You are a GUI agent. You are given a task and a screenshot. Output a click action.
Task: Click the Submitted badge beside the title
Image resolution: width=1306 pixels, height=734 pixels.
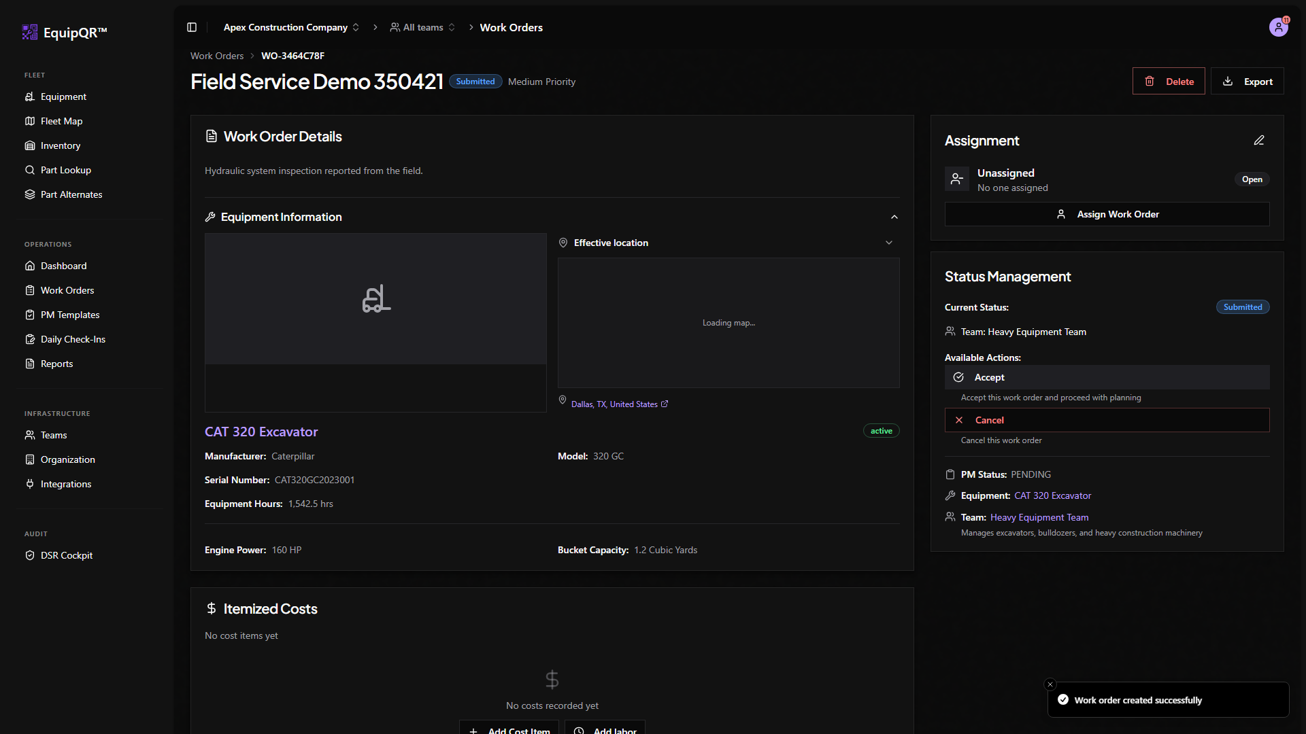pos(475,82)
